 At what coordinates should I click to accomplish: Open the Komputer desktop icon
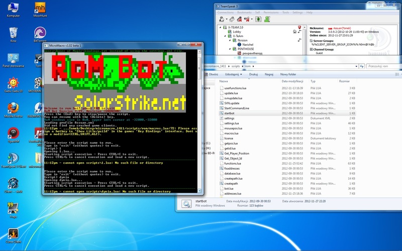coord(13,9)
